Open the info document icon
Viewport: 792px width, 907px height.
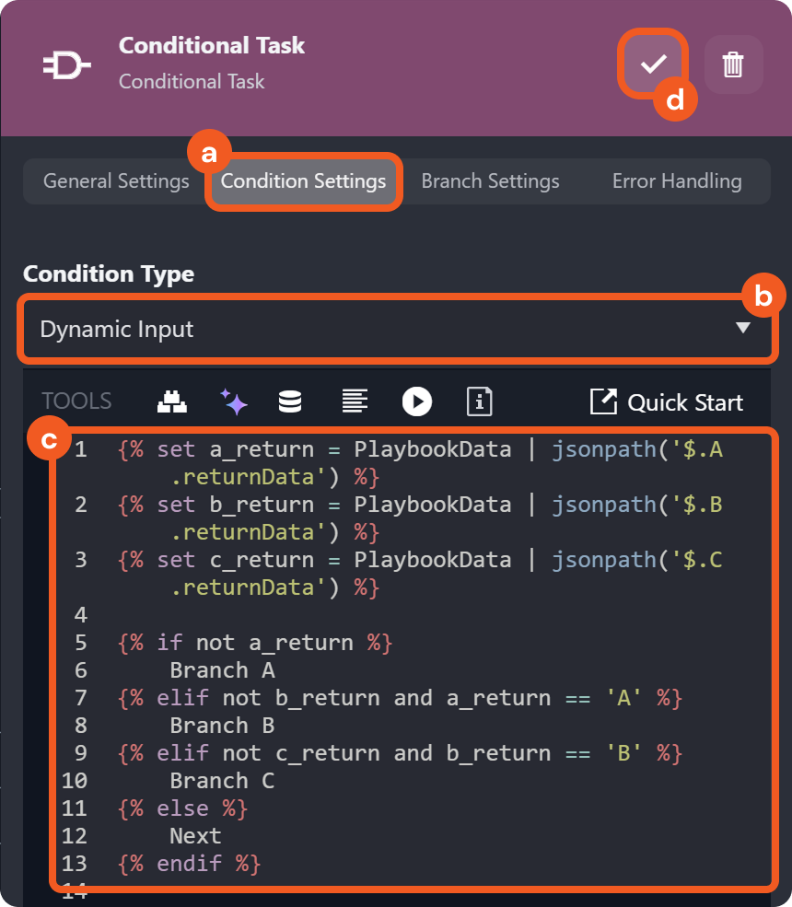479,401
